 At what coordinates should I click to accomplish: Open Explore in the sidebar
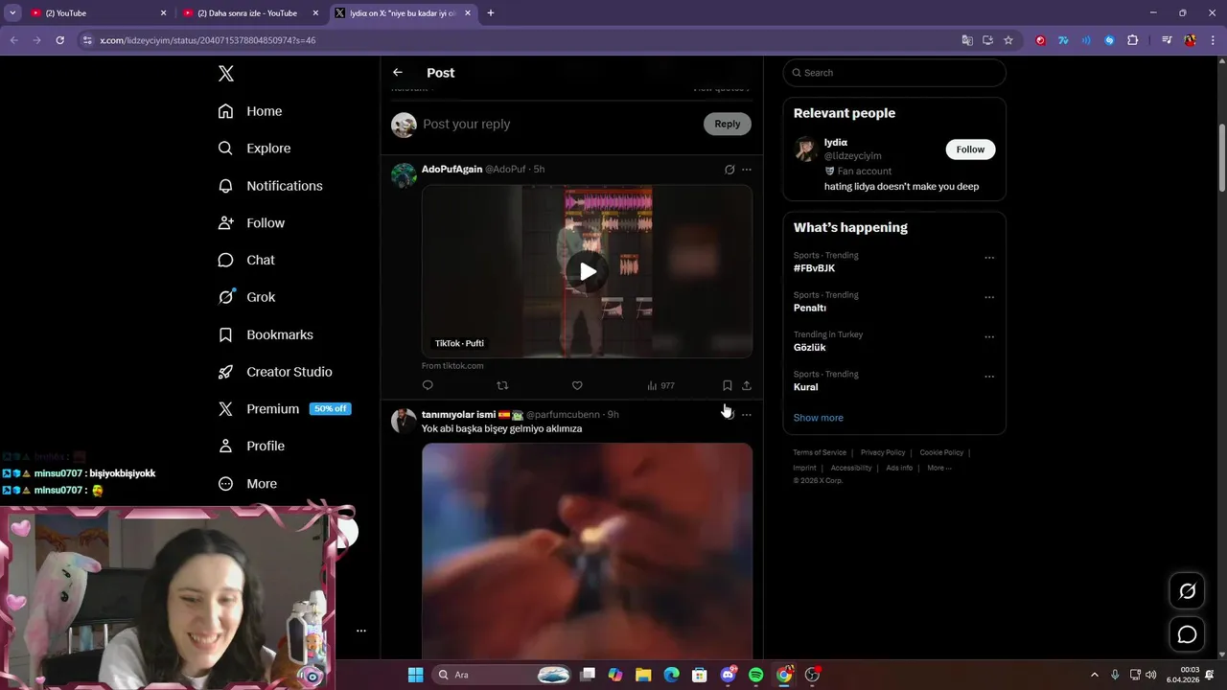click(254, 149)
